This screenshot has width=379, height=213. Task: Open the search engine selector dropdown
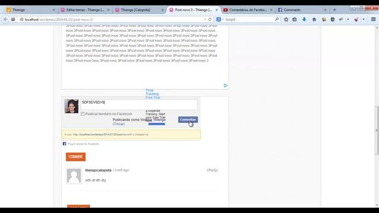tap(223, 20)
